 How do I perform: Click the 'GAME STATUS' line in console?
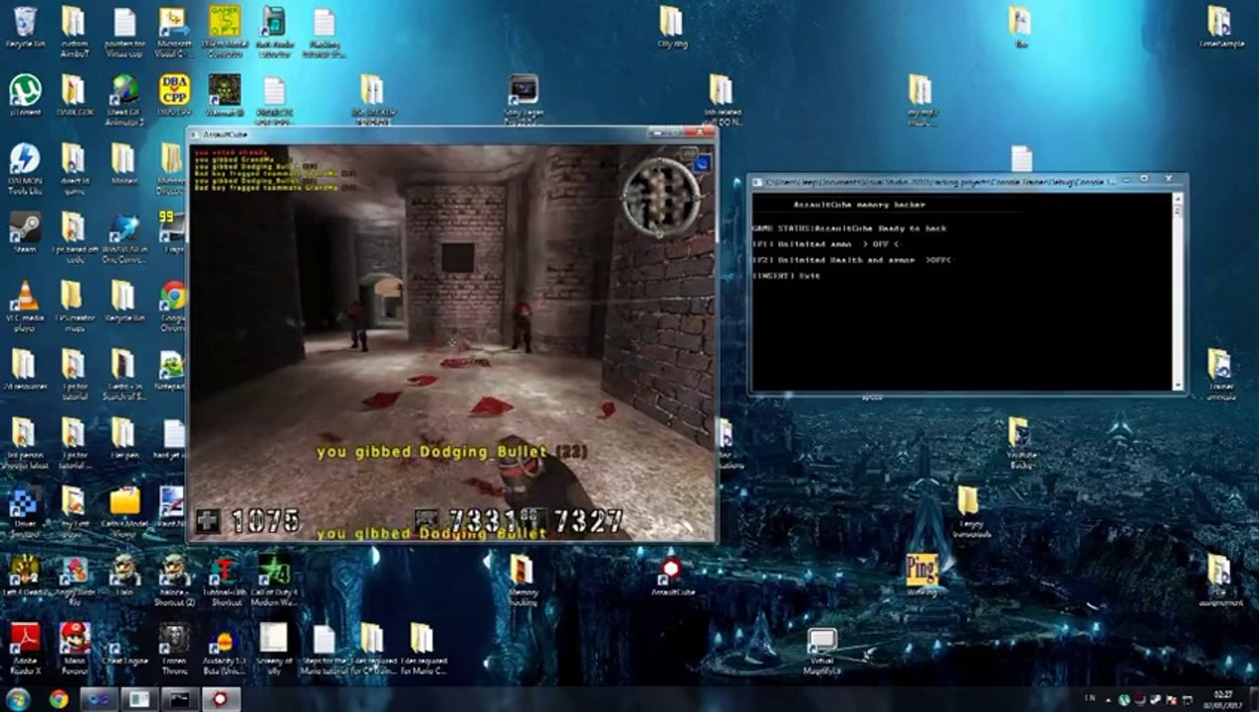[x=849, y=228]
